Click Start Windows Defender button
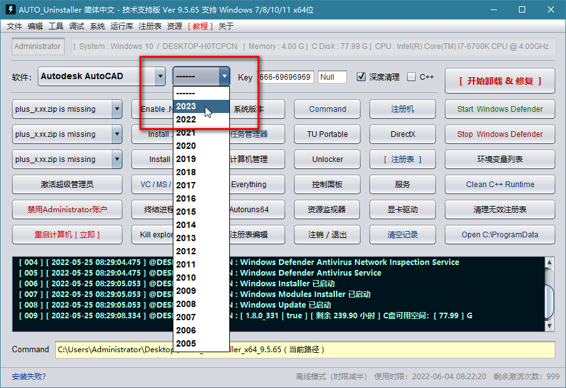The height and width of the screenshot is (388, 566). 499,109
